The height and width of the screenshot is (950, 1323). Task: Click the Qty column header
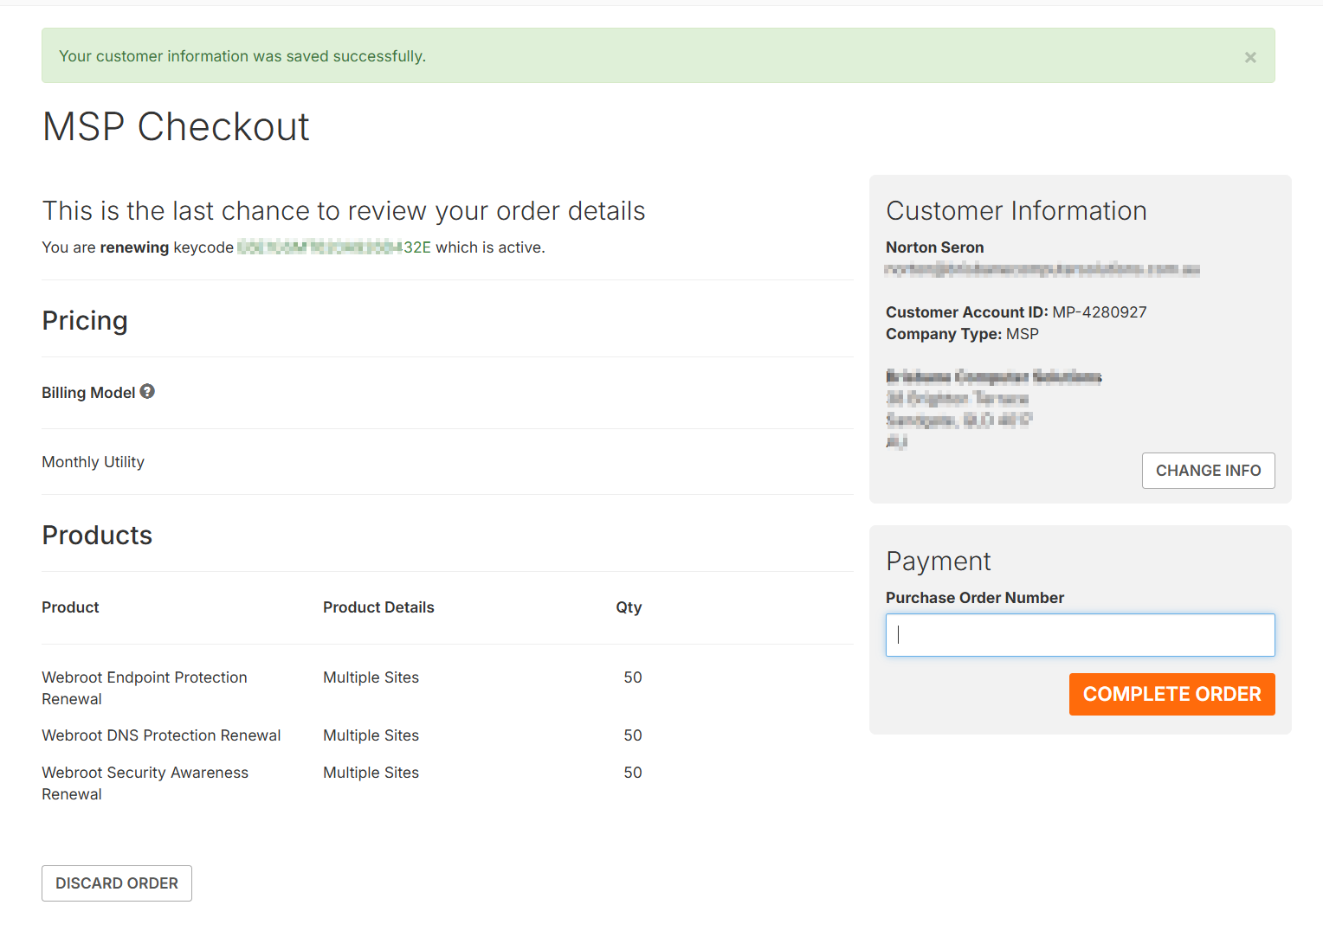click(629, 607)
